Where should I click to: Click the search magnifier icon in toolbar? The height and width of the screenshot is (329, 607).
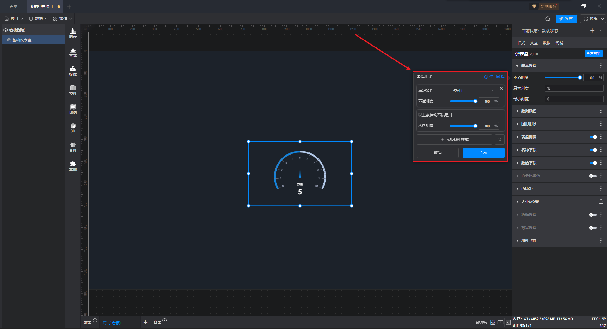pyautogui.click(x=548, y=19)
